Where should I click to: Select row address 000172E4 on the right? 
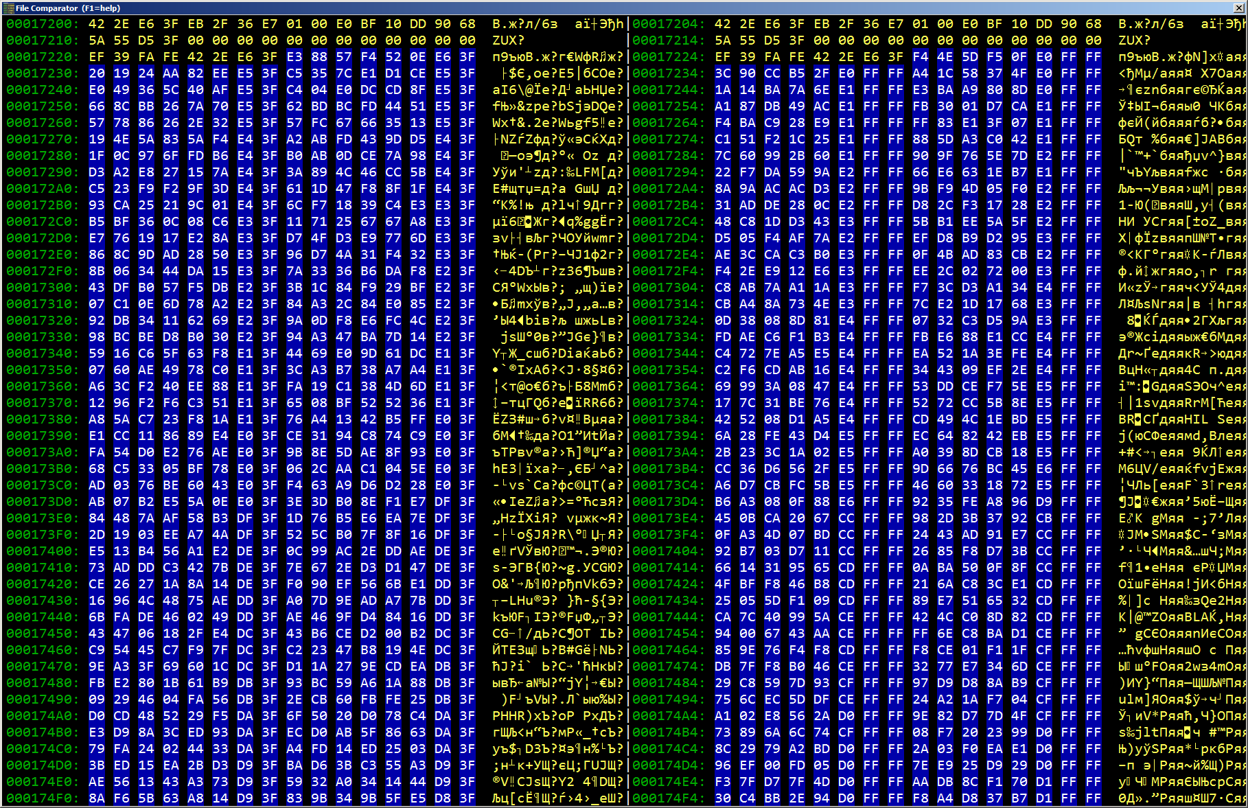click(669, 255)
